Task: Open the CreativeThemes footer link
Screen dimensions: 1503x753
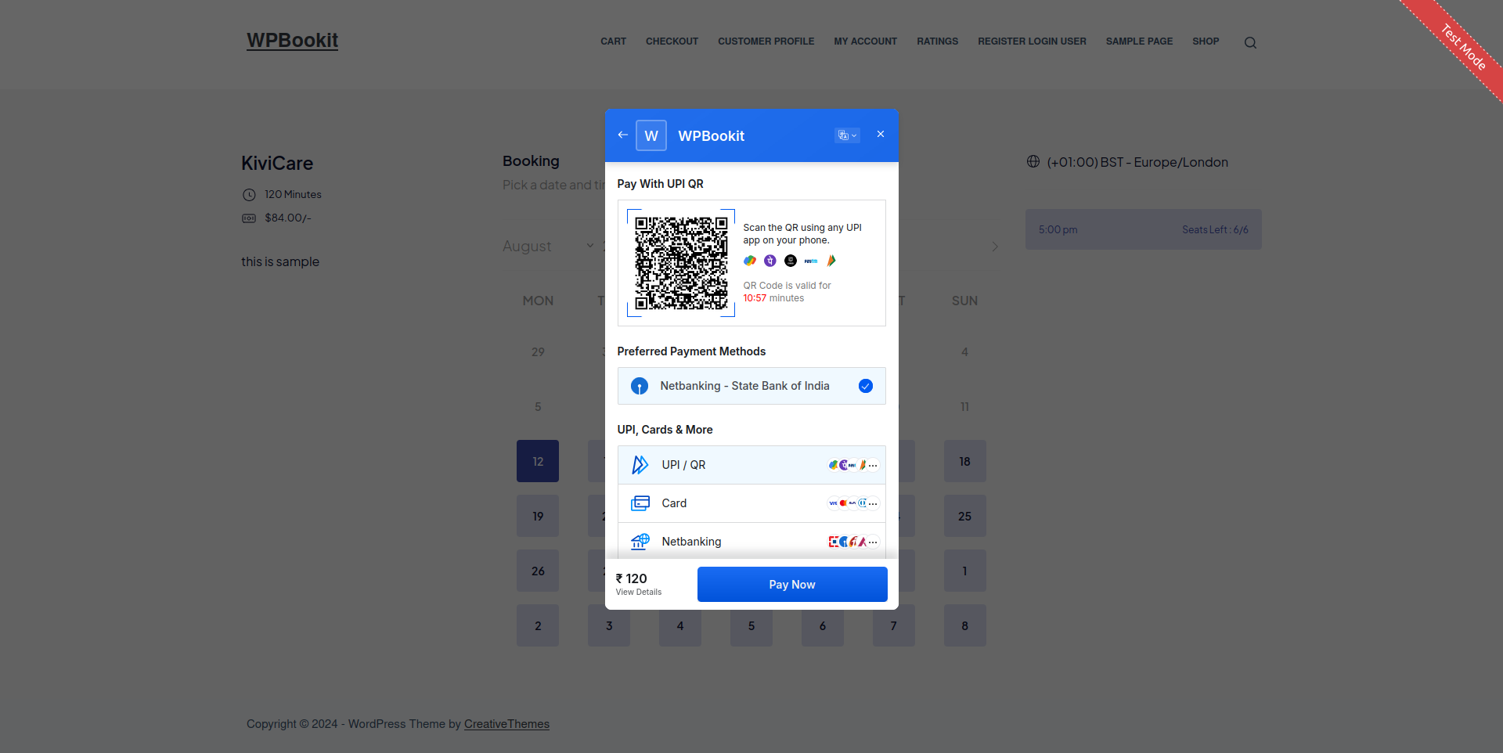Action: (x=506, y=724)
